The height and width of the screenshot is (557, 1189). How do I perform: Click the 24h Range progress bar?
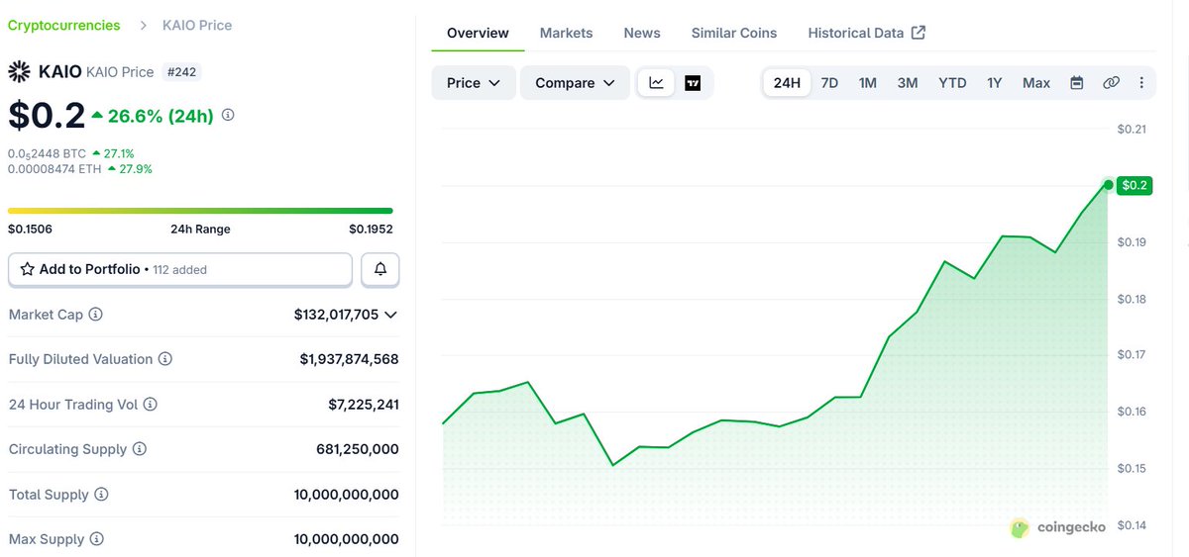click(x=200, y=210)
